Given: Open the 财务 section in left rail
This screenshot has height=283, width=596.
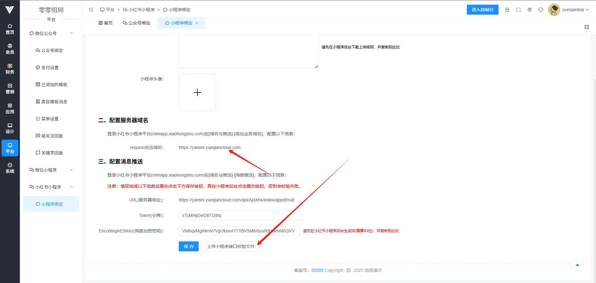Looking at the screenshot, I should click(10, 69).
